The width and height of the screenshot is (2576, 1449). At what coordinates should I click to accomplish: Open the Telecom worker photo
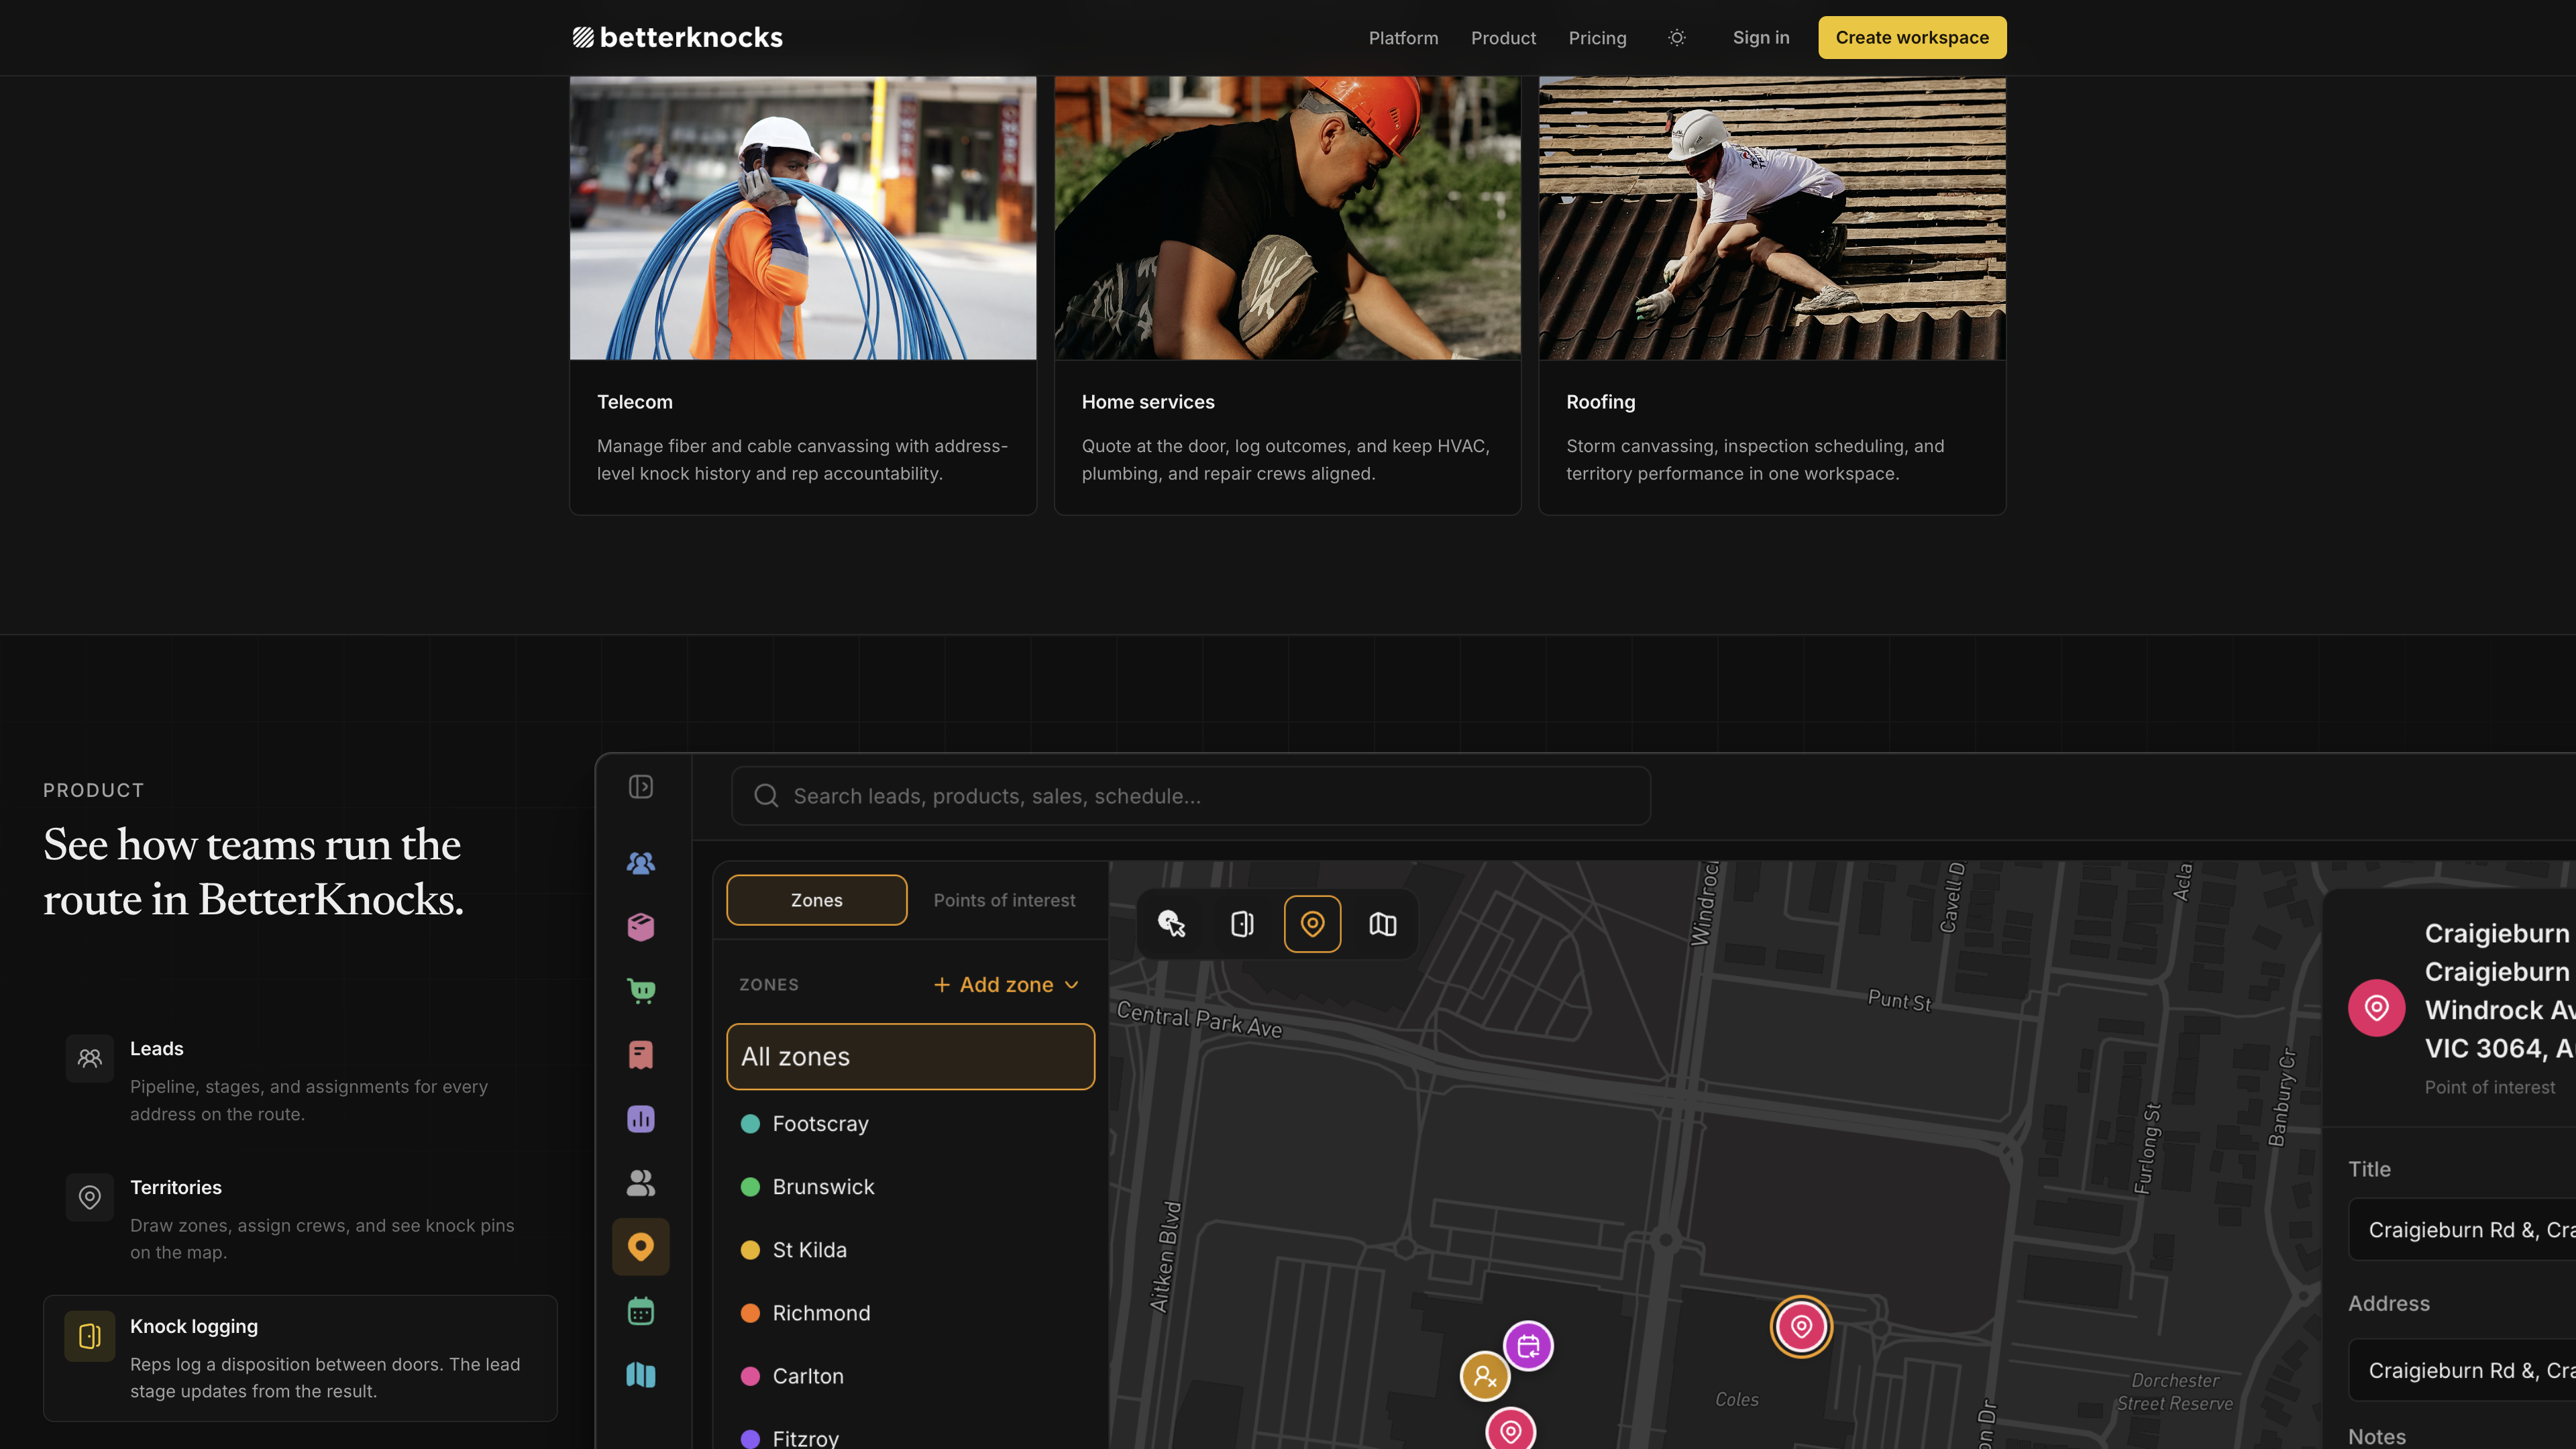803,218
